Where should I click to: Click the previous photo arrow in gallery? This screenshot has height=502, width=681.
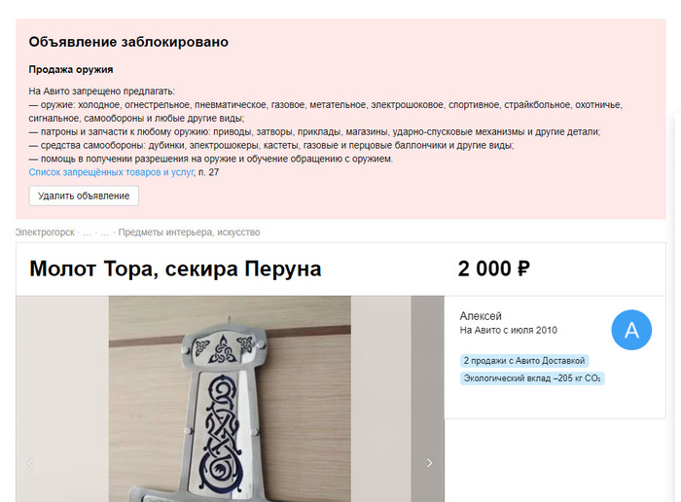pyautogui.click(x=31, y=463)
